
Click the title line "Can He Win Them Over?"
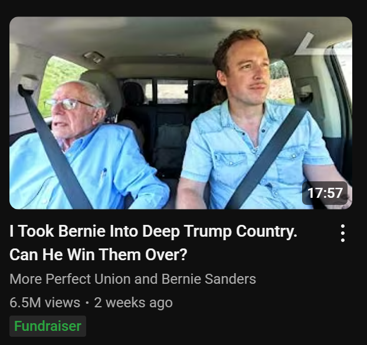(x=99, y=254)
